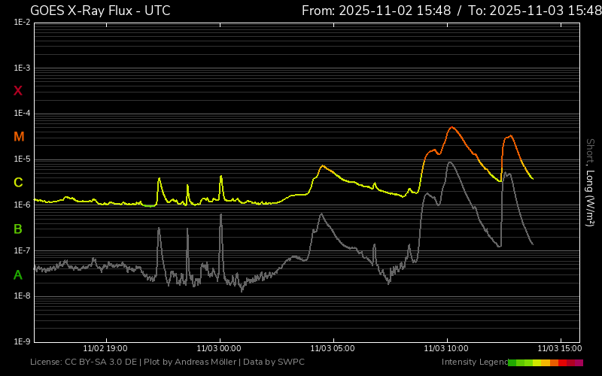Select the orange intensity legend swatch
Viewport: 602px width, 376px height.
tap(554, 362)
